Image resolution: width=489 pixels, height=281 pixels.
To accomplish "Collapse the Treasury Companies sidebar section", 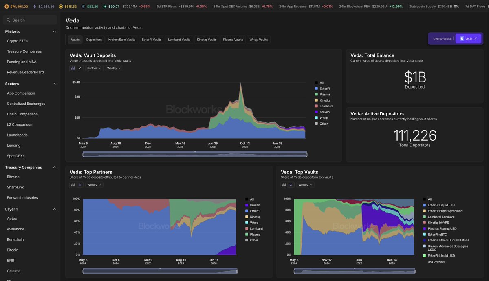I will 55,167.
